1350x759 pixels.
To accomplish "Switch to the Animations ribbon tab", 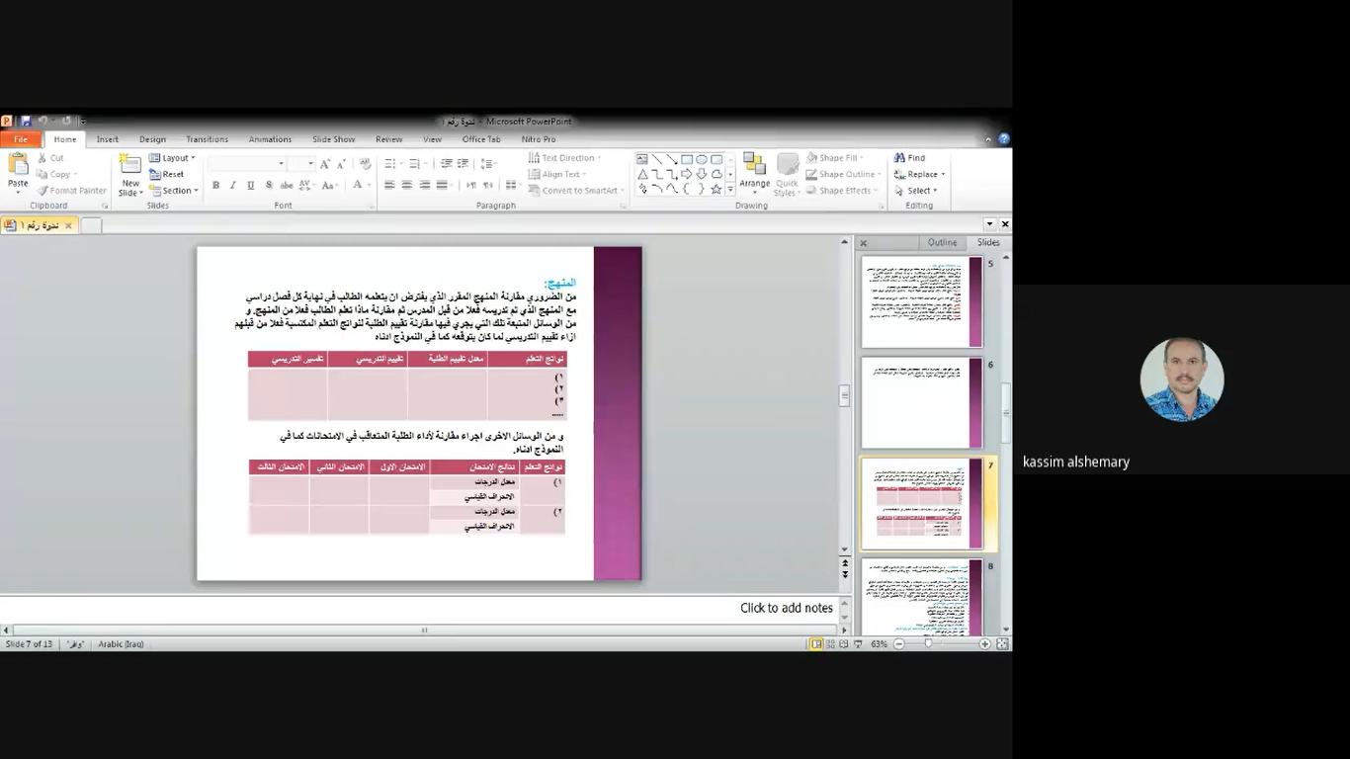I will tap(270, 139).
